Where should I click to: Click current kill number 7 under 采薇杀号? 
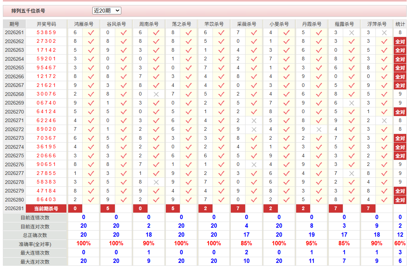tap(238, 209)
